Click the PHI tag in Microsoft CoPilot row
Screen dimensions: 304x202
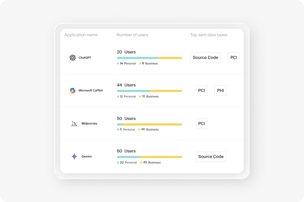tap(220, 91)
